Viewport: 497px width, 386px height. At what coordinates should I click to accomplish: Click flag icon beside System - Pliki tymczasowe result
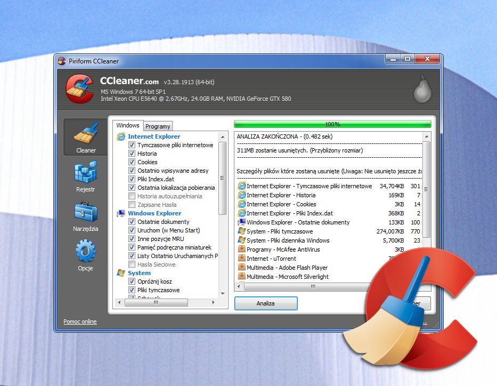coord(242,231)
